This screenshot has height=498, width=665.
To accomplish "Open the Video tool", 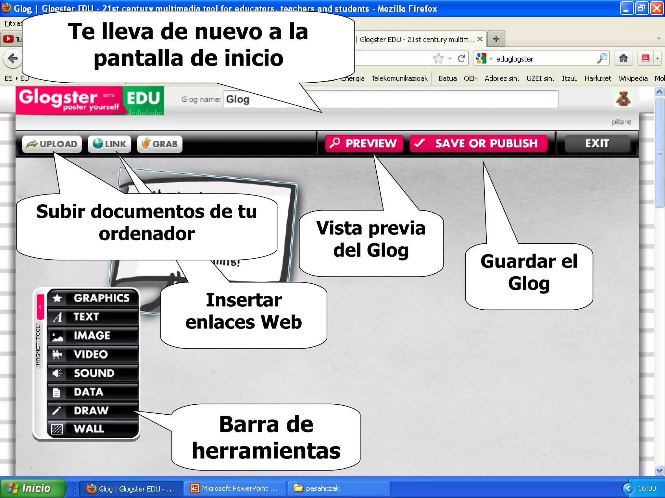I will (x=93, y=354).
